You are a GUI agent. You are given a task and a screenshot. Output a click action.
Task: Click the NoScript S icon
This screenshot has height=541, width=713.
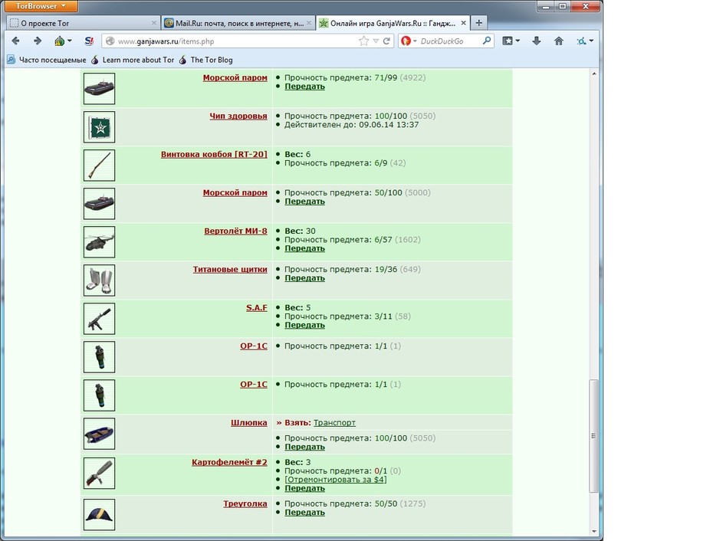[89, 41]
